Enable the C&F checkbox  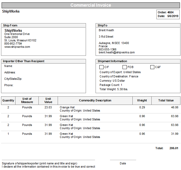(152, 67)
